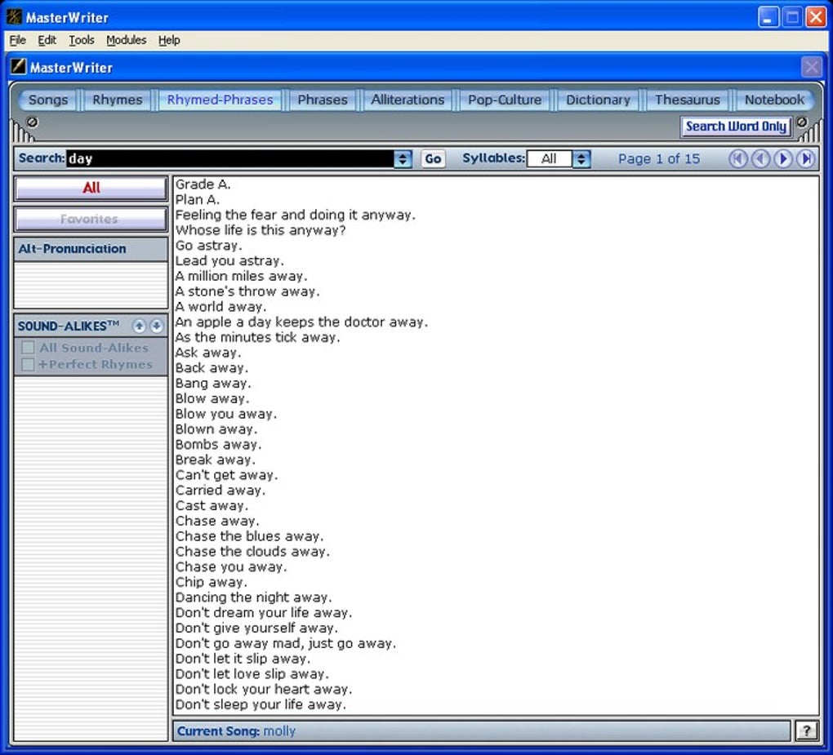Select the Rhymed-Phrases tab

click(x=220, y=100)
